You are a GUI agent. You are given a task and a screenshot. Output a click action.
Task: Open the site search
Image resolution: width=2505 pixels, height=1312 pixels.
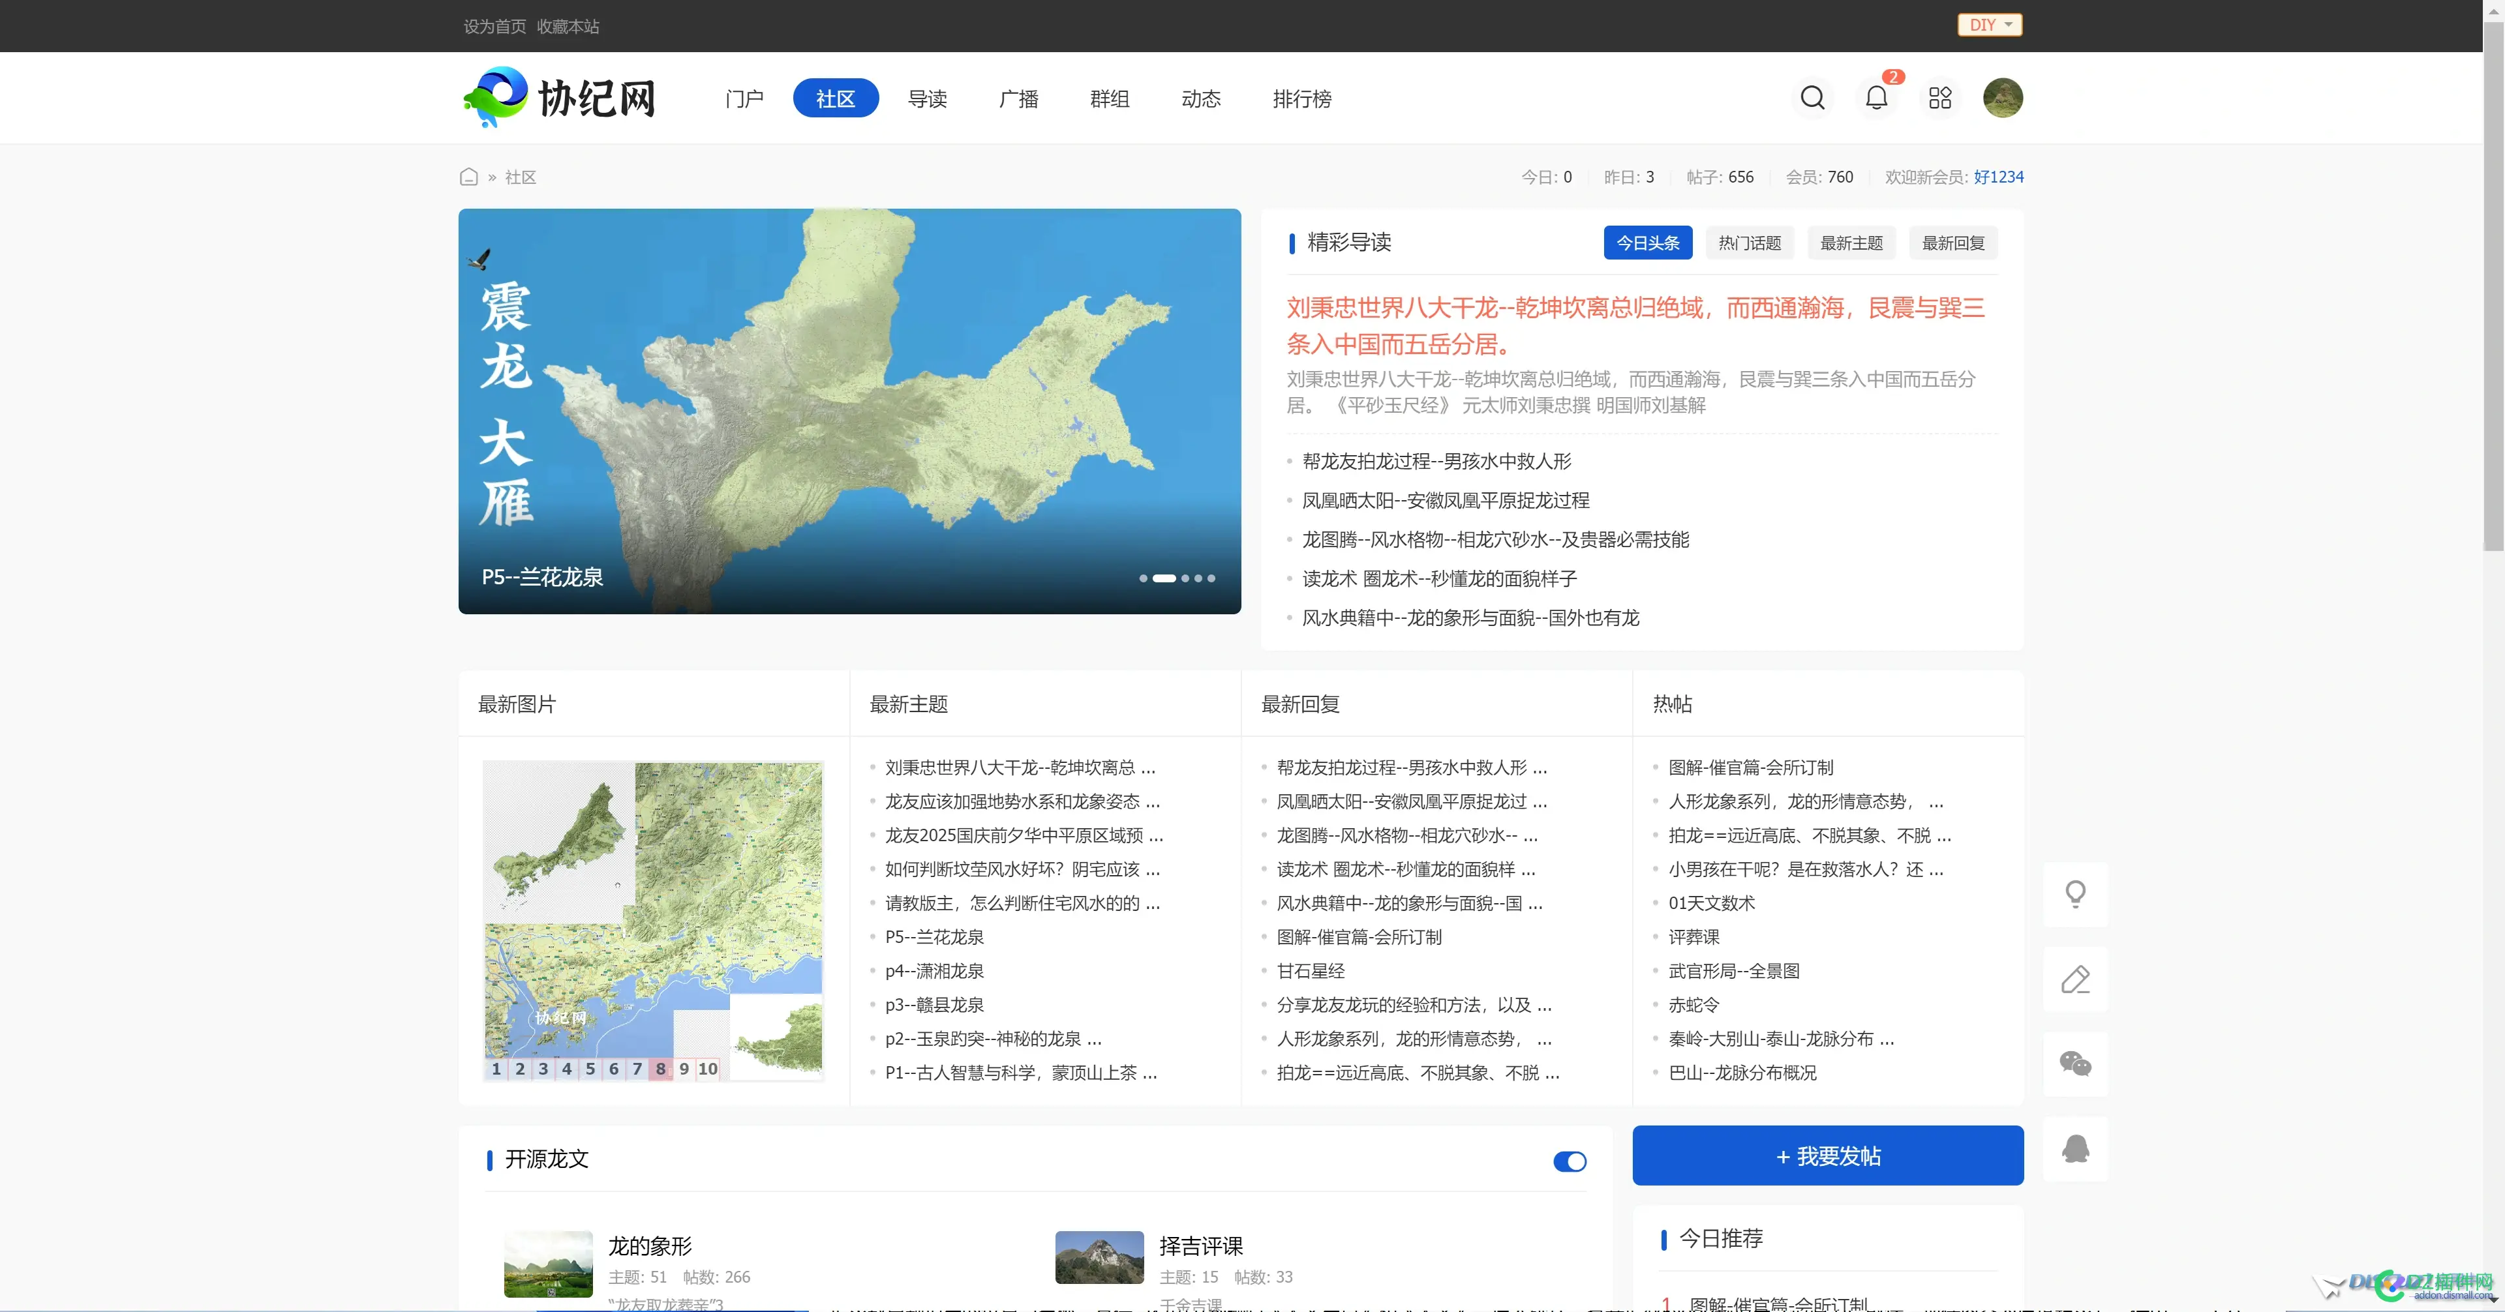pos(1813,97)
